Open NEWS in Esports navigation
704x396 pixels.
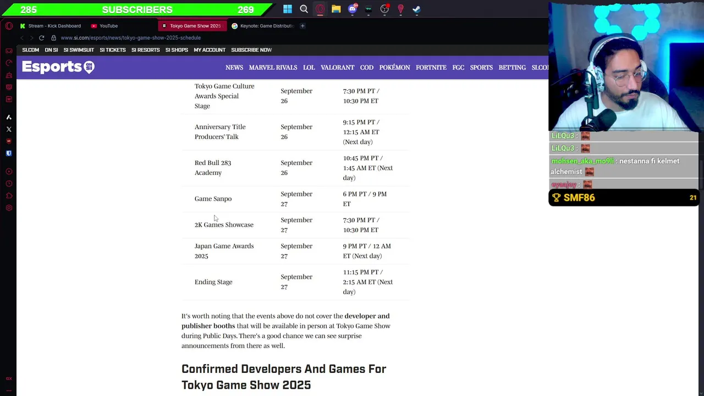(234, 68)
